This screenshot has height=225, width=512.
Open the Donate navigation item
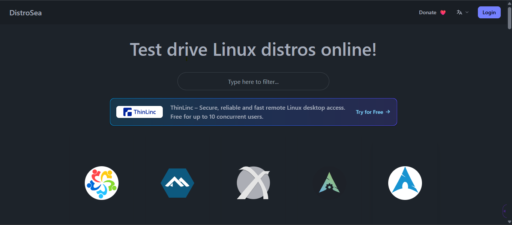click(428, 12)
